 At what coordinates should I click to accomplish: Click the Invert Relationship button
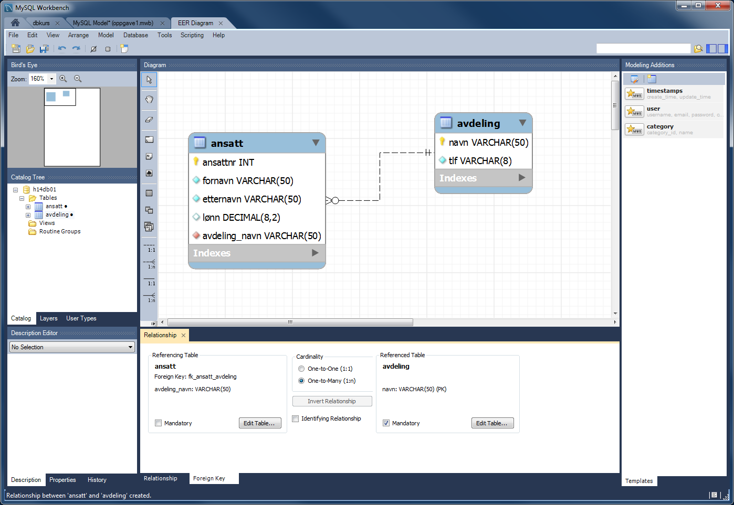point(332,401)
